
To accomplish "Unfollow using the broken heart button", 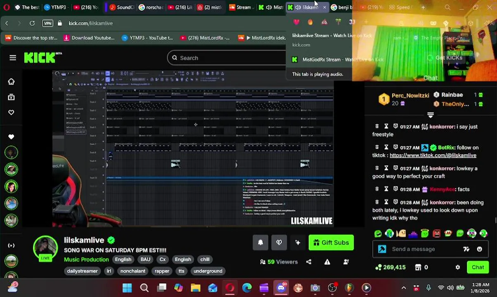I will (x=279, y=243).
